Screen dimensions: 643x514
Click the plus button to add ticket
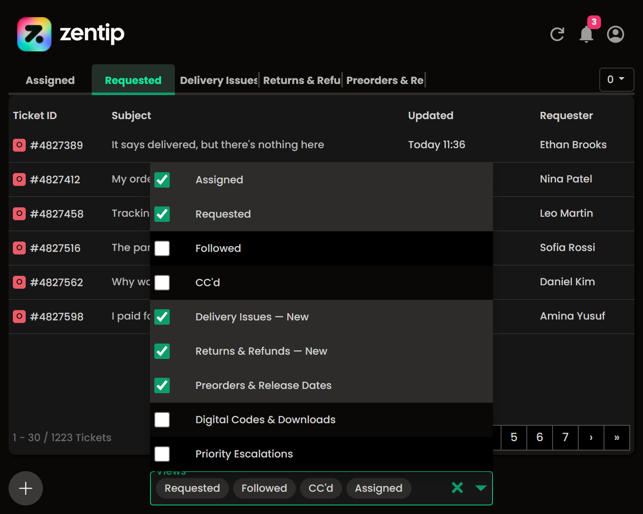click(x=26, y=488)
